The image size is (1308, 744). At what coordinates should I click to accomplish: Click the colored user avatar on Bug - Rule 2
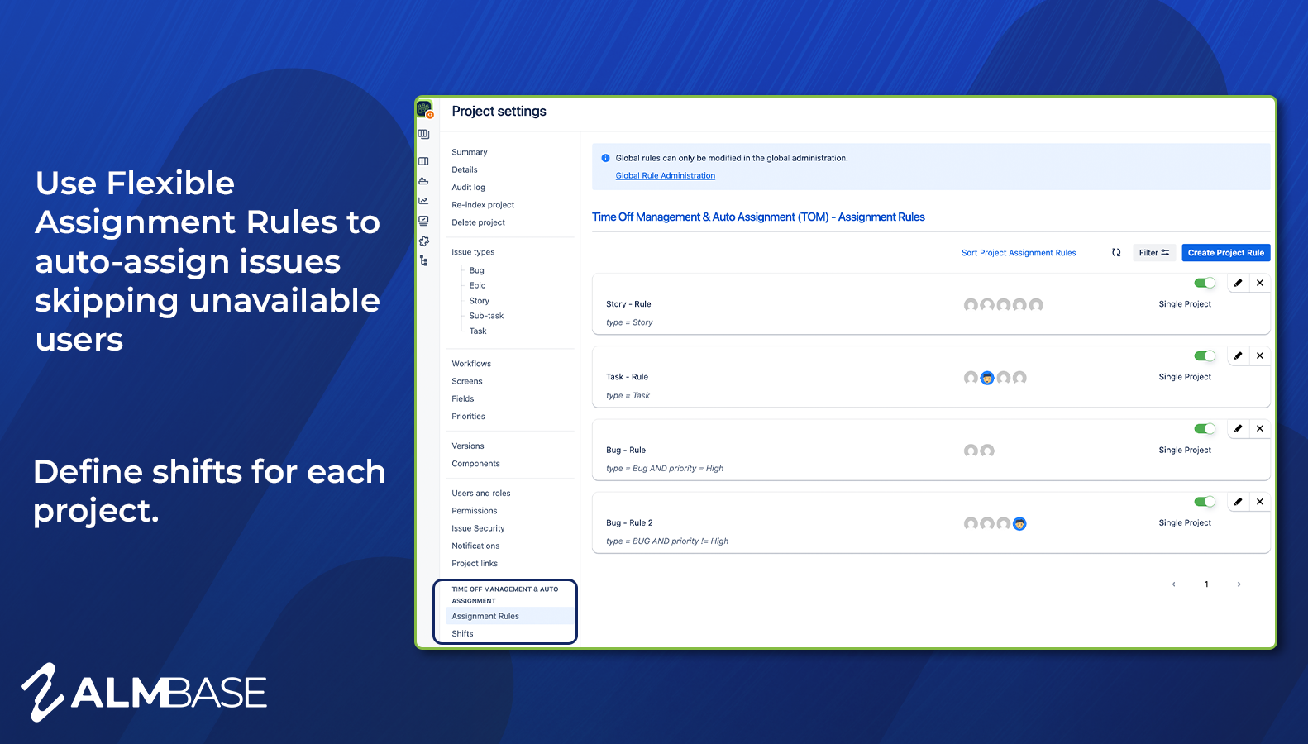click(x=1019, y=523)
